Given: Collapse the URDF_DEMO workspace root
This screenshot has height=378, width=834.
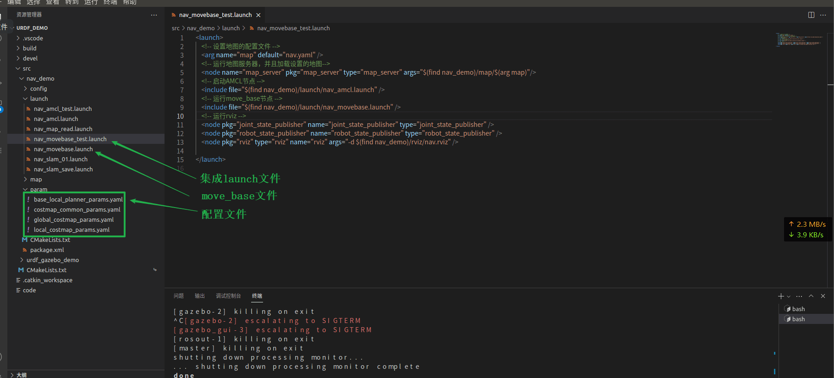Looking at the screenshot, I should pos(32,28).
